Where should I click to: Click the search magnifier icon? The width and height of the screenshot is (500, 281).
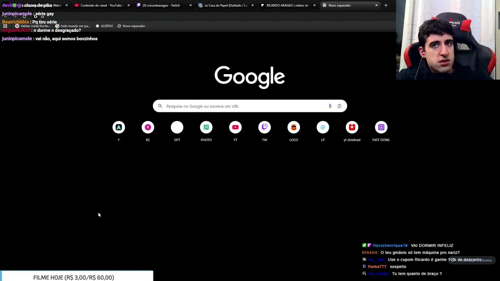pos(160,106)
